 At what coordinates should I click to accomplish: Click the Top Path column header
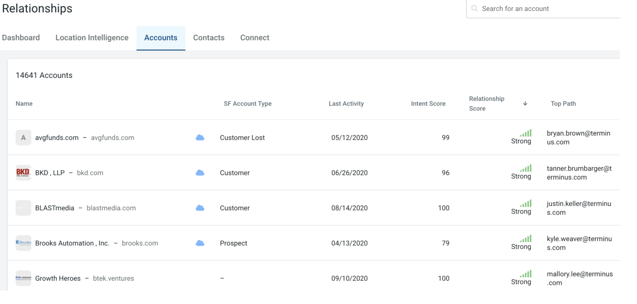tap(563, 104)
